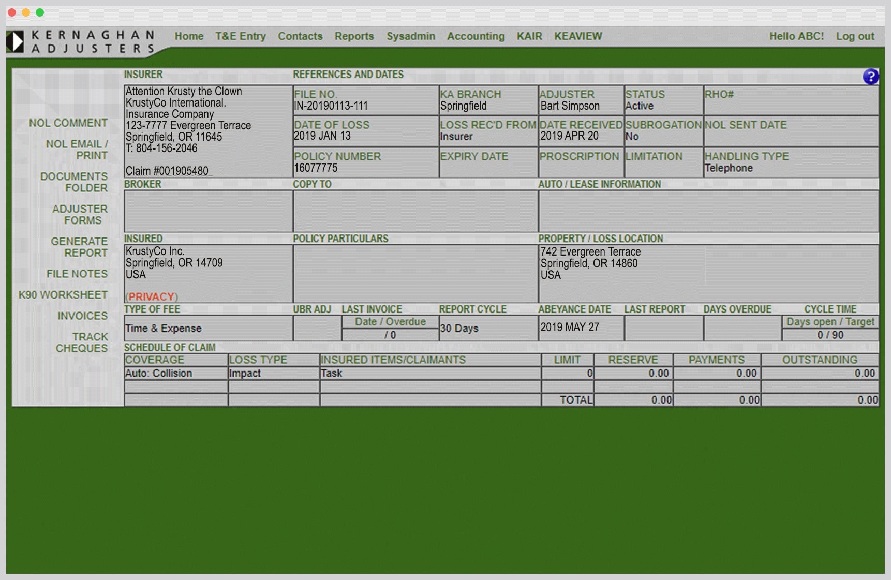Image resolution: width=891 pixels, height=580 pixels.
Task: Click 742 Evergreen Terrace loss location
Action: (591, 252)
